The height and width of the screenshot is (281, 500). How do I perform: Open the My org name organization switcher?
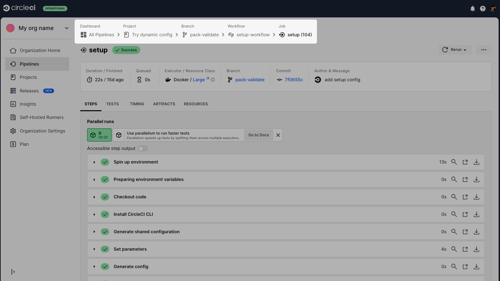click(37, 28)
